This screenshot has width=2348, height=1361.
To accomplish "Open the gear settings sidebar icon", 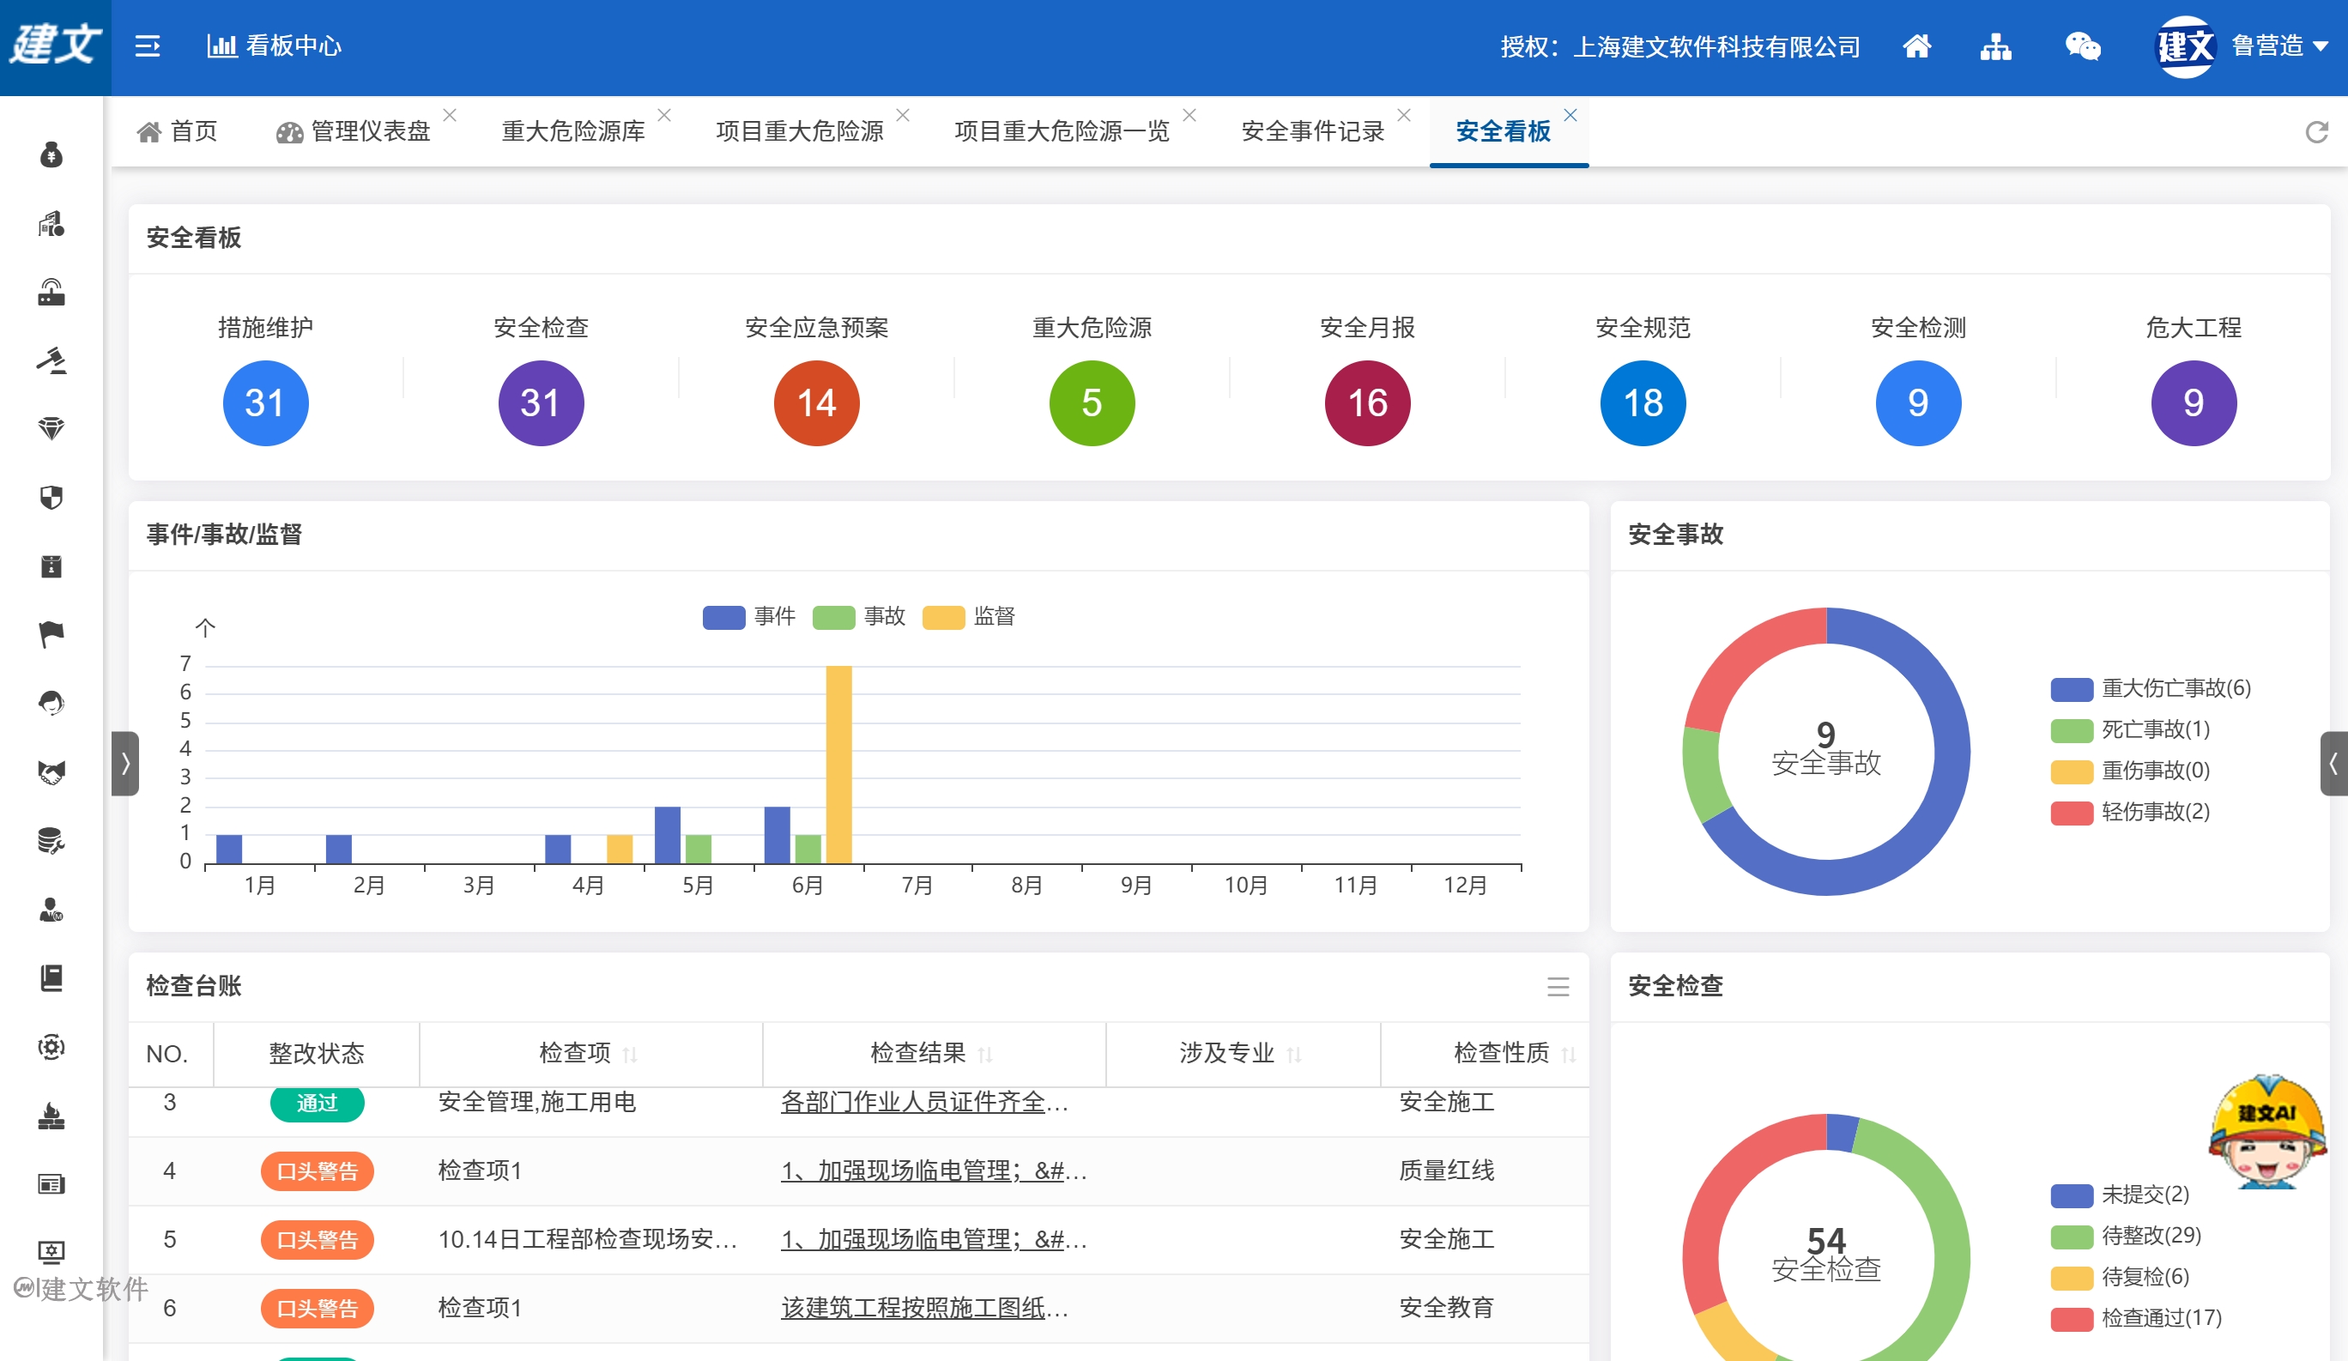I will [51, 1047].
